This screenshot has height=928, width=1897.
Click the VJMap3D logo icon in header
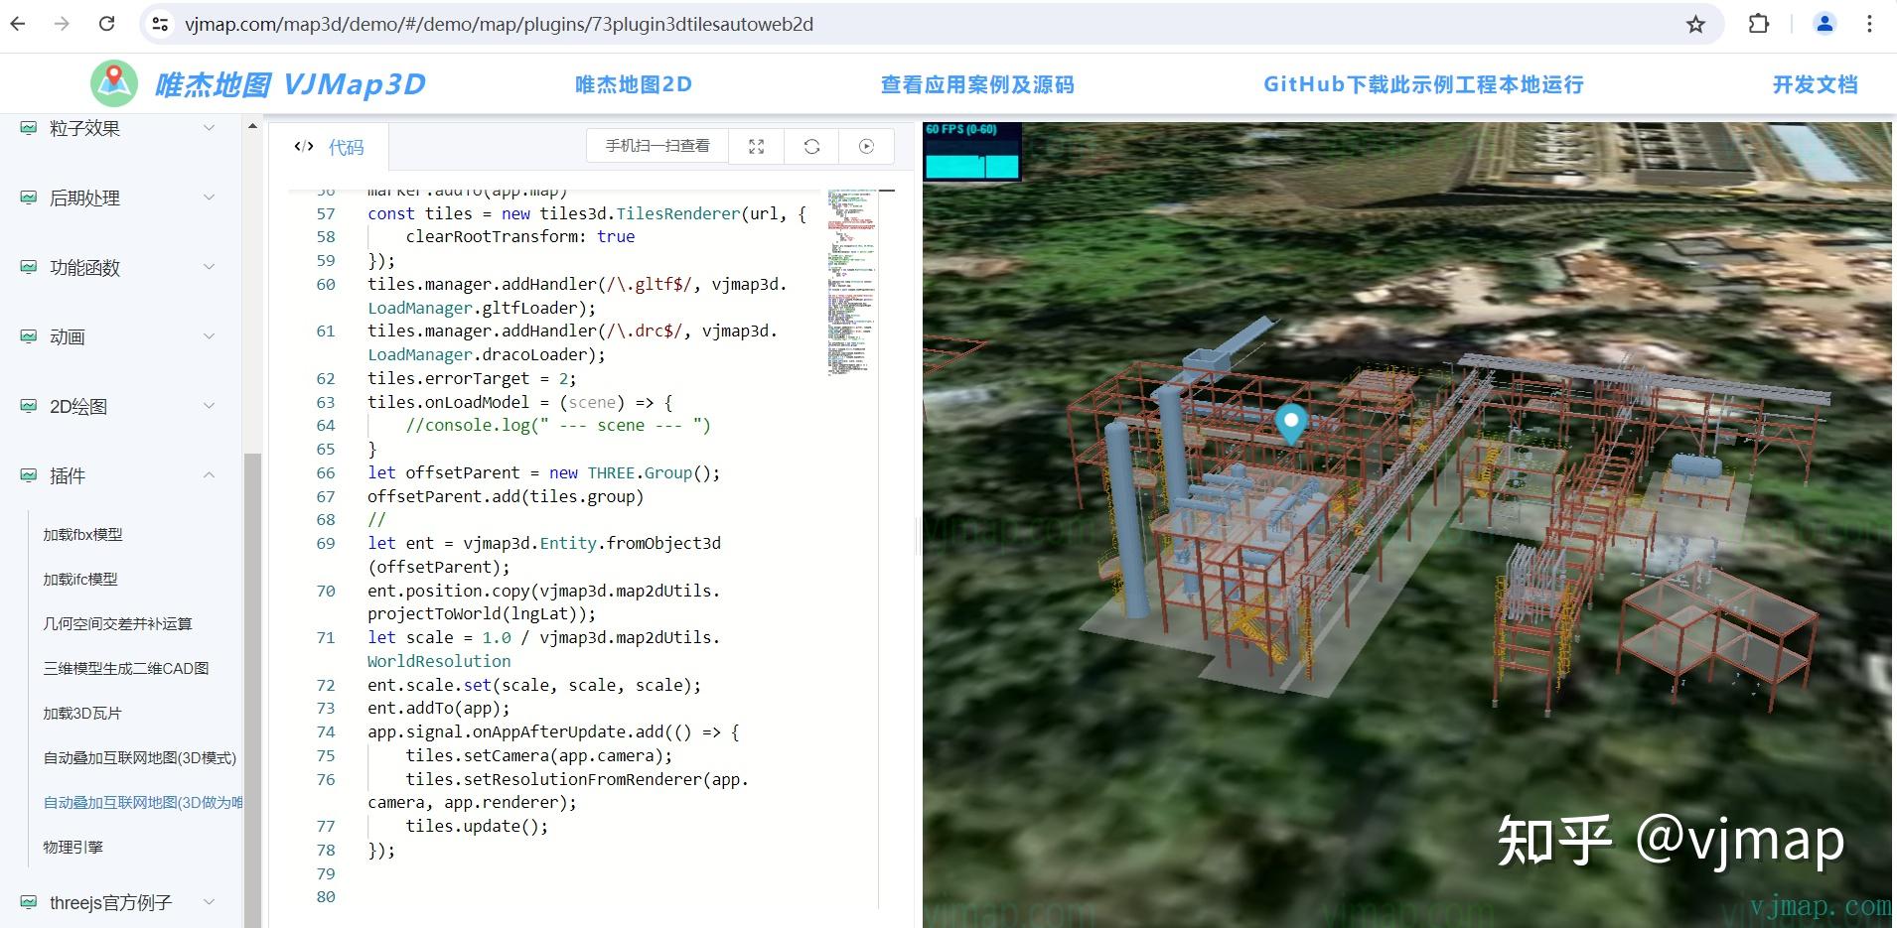[x=115, y=83]
